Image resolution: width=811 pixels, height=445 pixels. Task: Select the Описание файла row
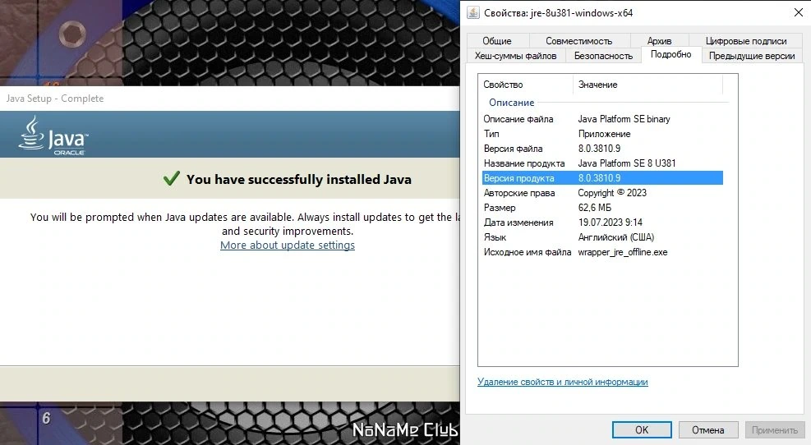(602, 119)
